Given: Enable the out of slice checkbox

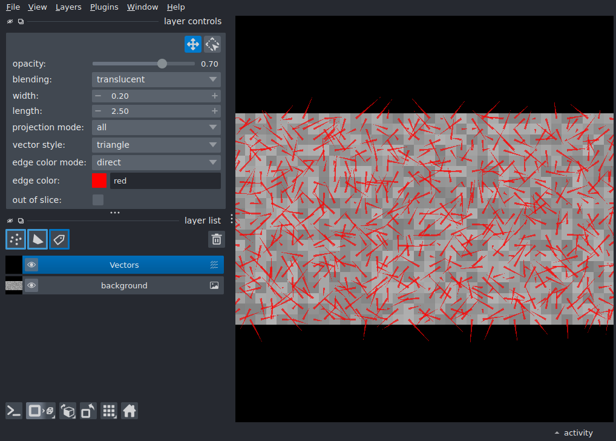Looking at the screenshot, I should 98,200.
